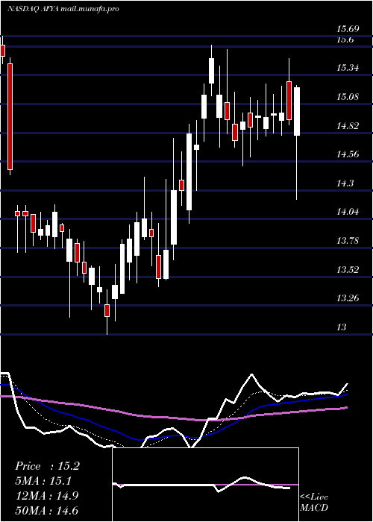This screenshot has height=522, width=373.
Task: Click the 14.56 price axis label
Action: tap(348, 154)
